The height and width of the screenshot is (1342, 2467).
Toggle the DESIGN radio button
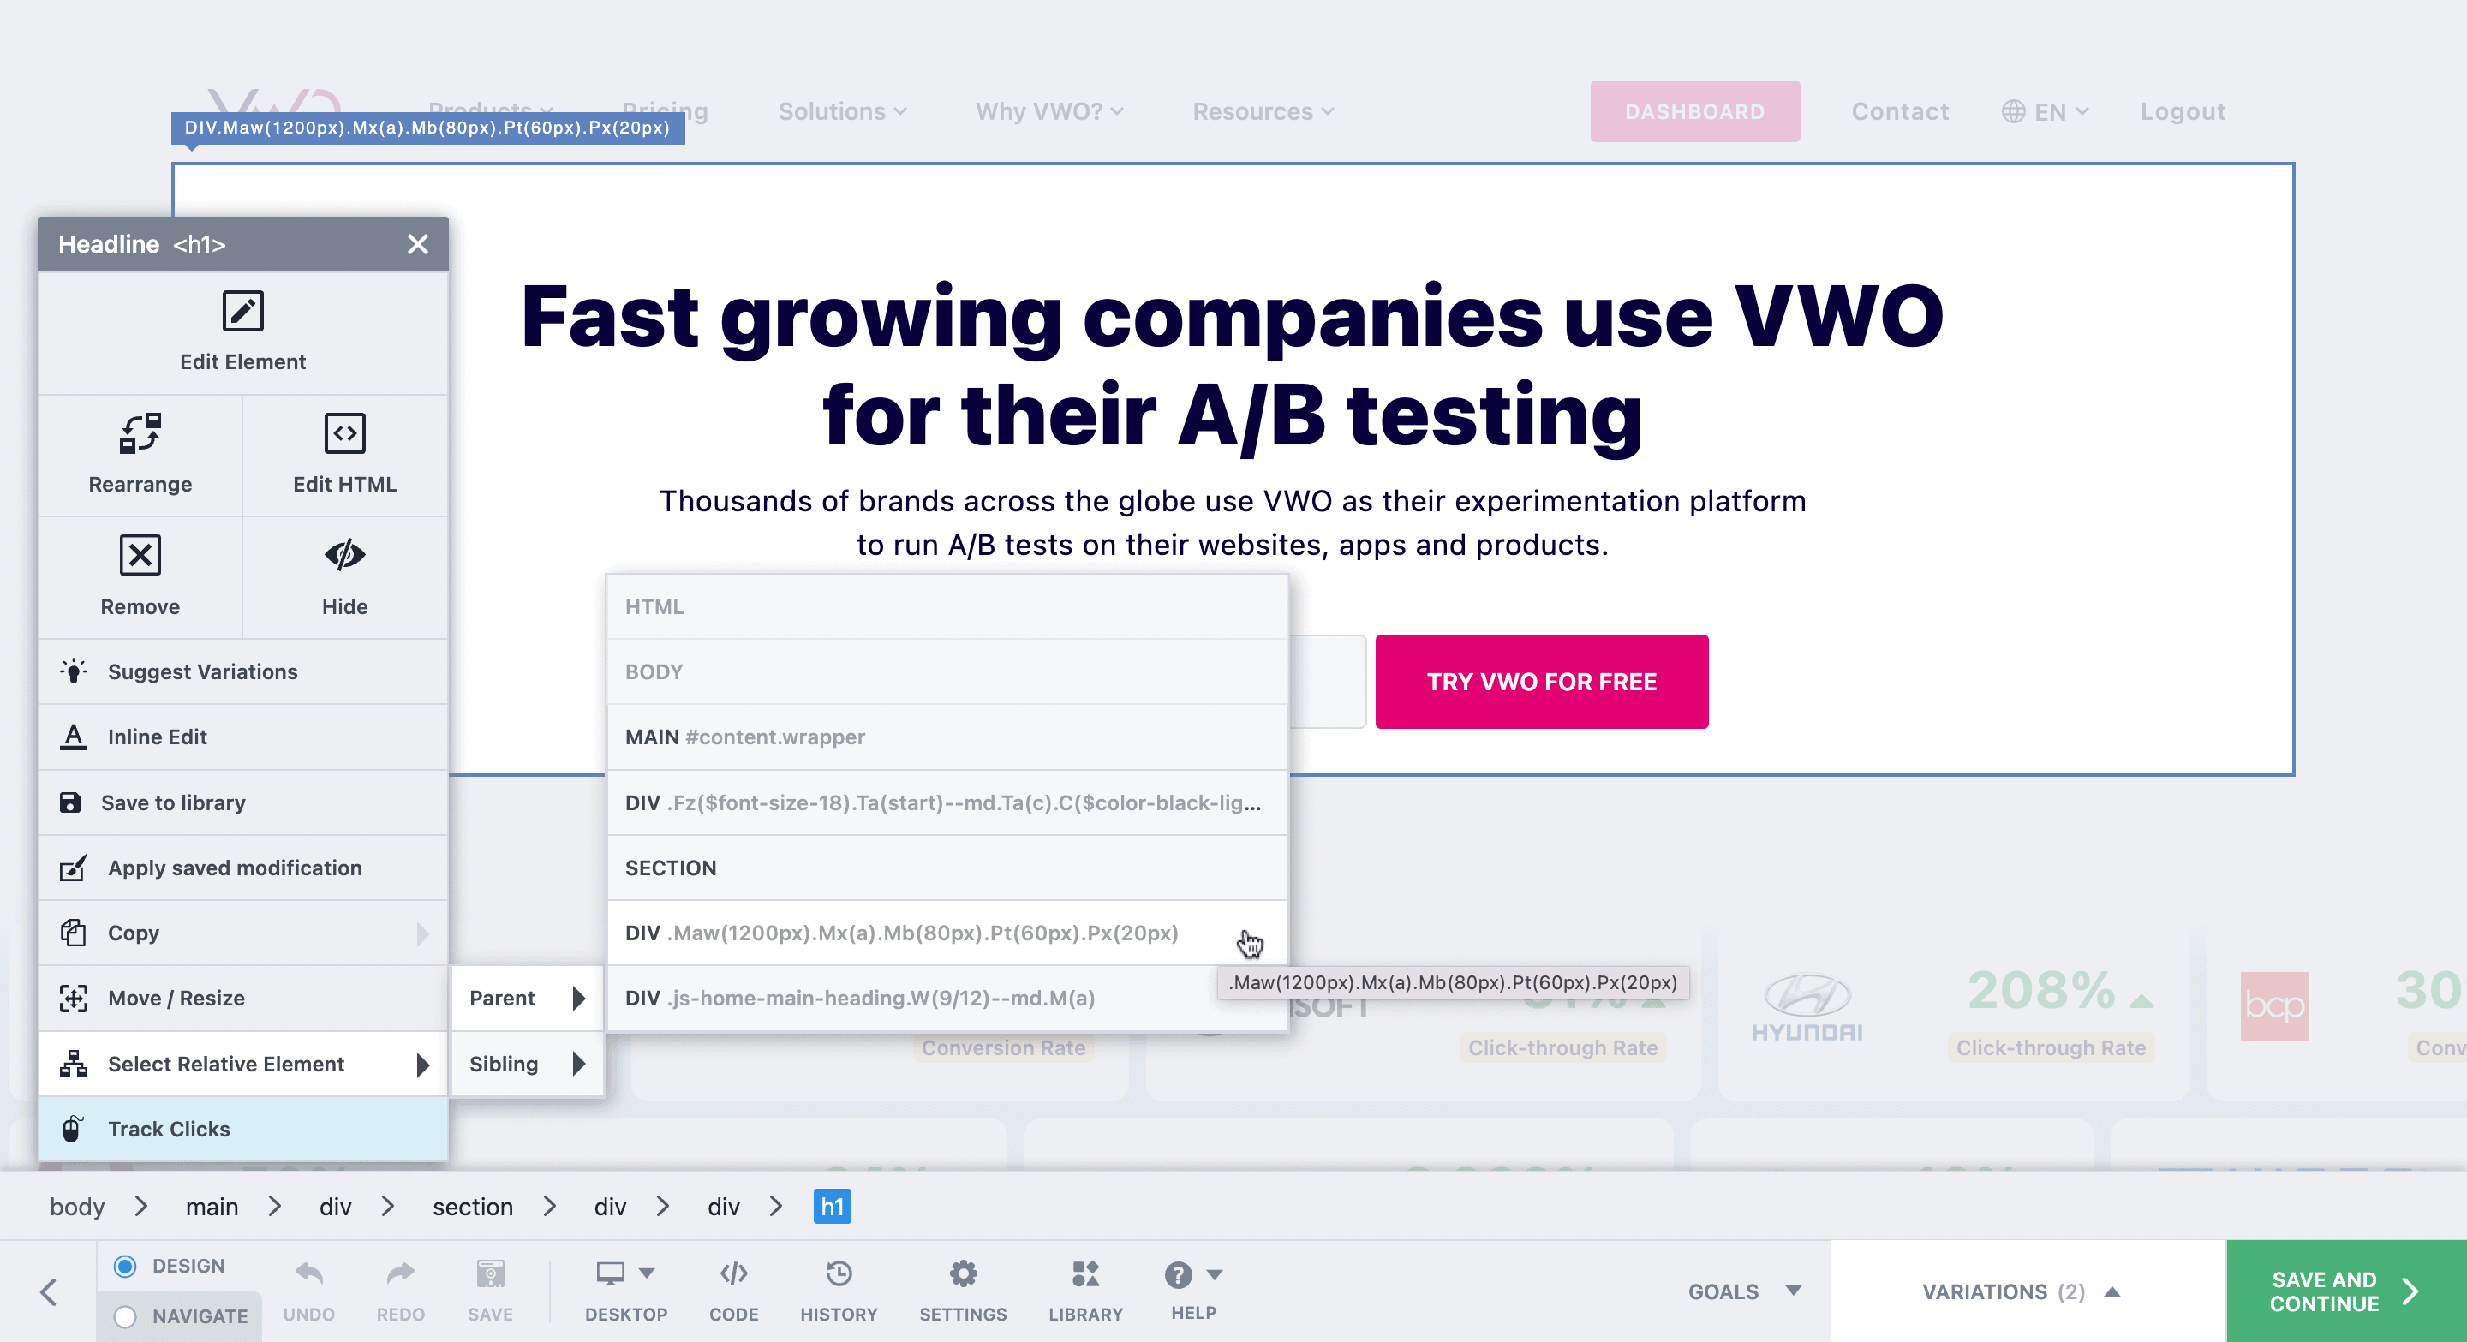click(x=124, y=1266)
